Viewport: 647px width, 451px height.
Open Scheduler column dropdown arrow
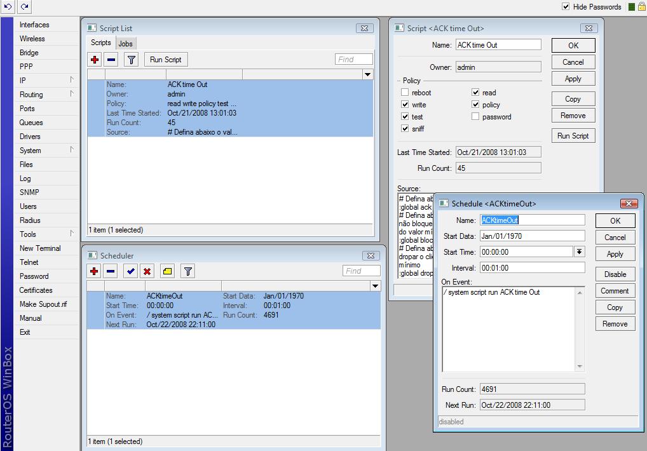[x=375, y=286]
